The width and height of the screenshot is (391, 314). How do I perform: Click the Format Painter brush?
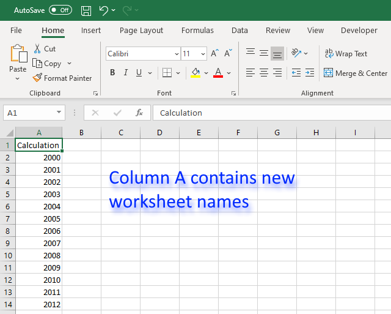(38, 78)
